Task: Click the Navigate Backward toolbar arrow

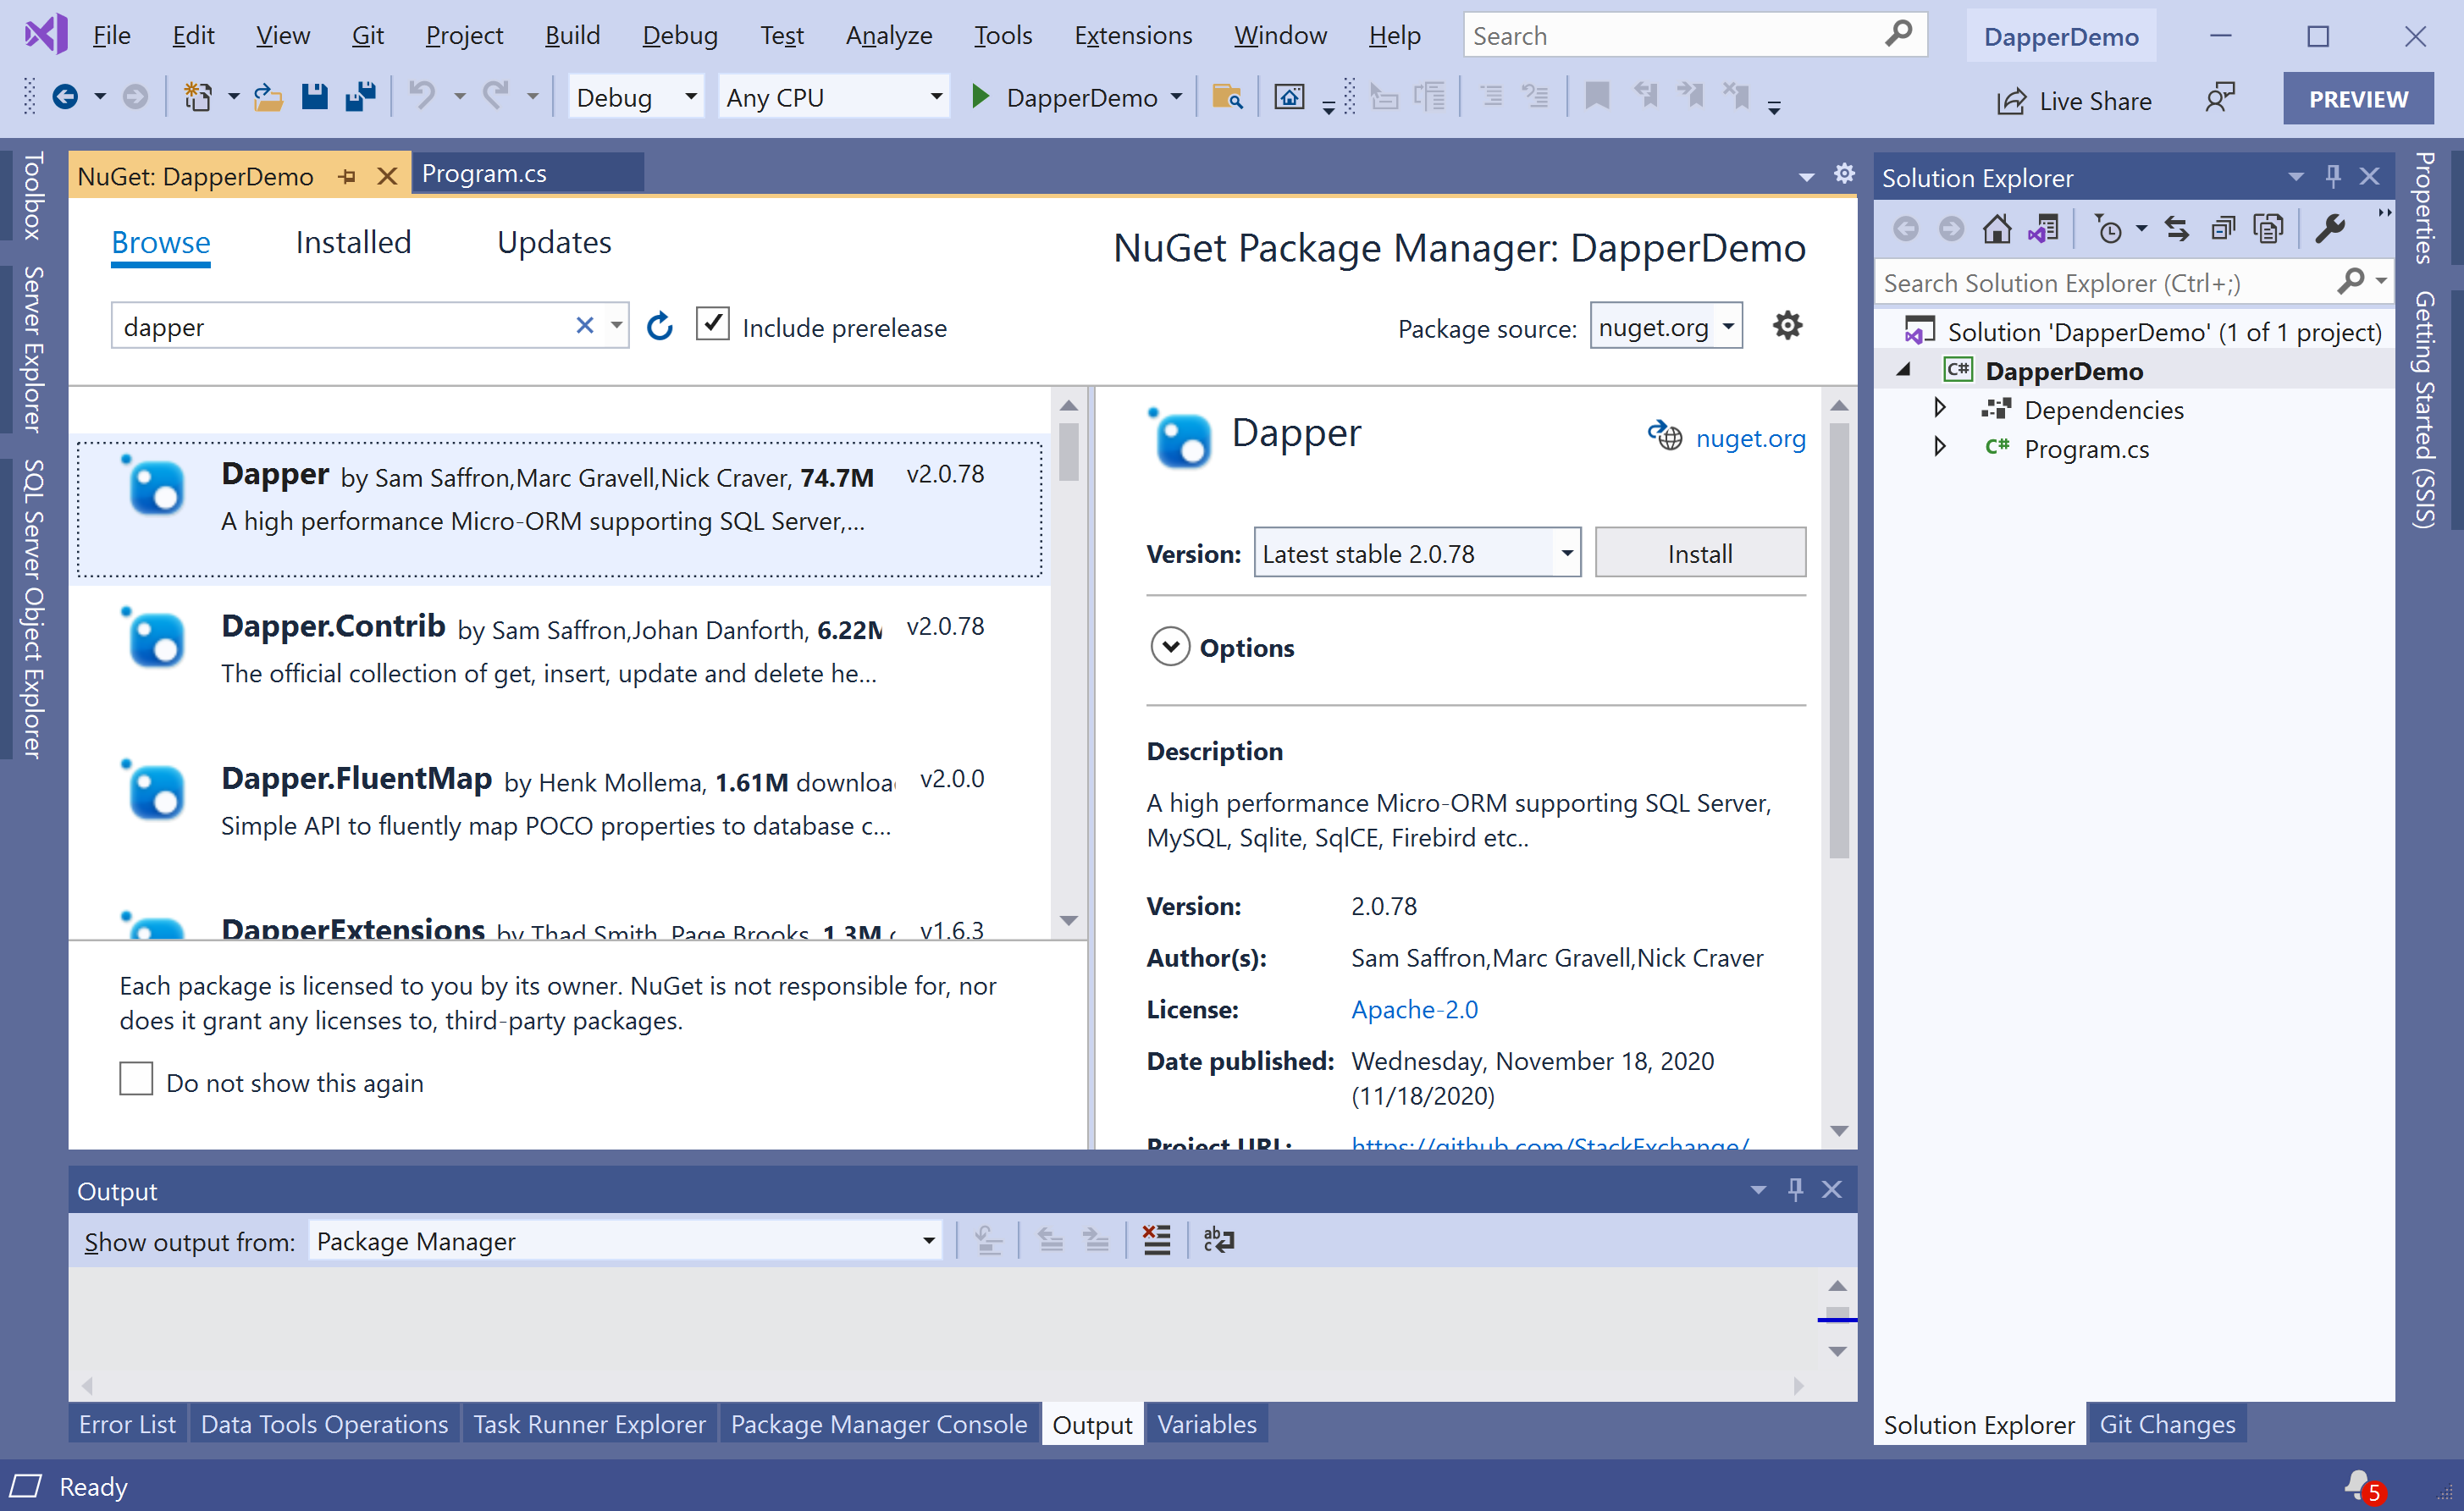Action: pyautogui.click(x=65, y=97)
